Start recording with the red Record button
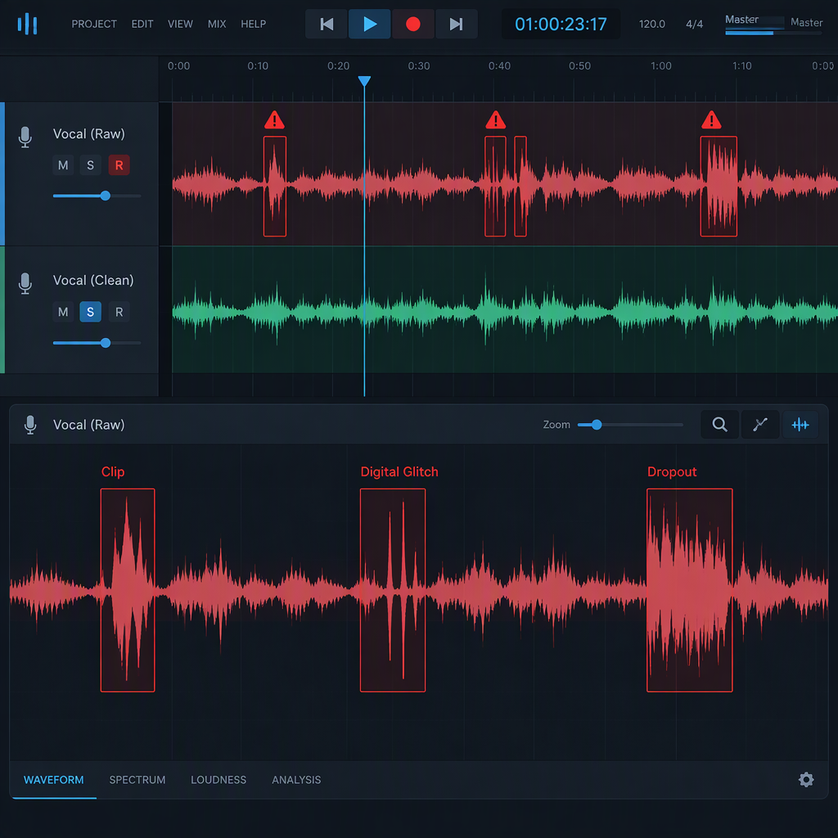This screenshot has width=838, height=838. [412, 24]
